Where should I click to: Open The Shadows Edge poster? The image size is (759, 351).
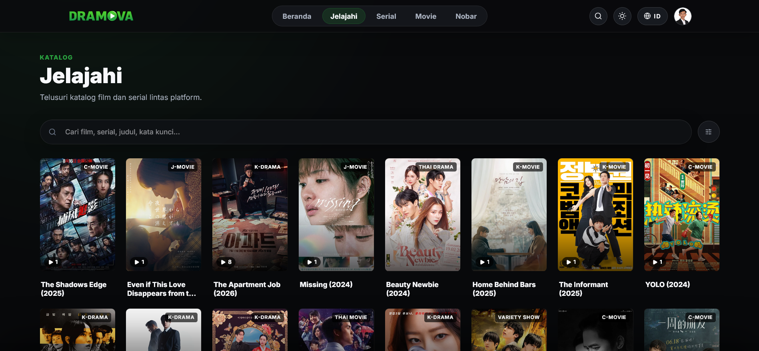point(78,215)
